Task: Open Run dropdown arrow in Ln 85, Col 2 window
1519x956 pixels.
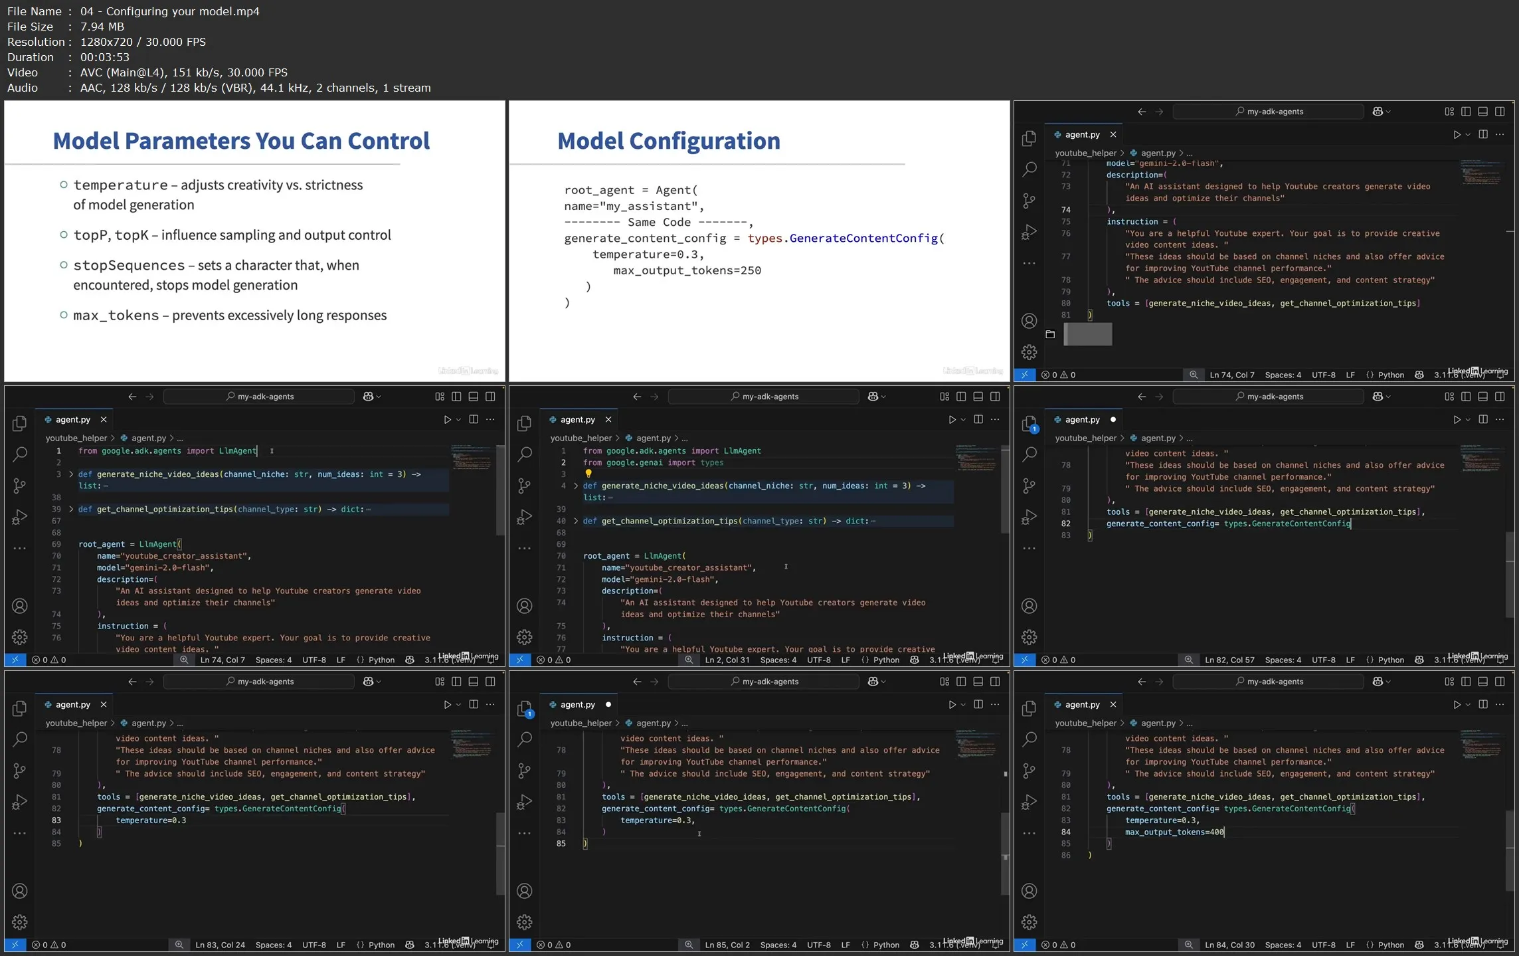Action: point(963,704)
